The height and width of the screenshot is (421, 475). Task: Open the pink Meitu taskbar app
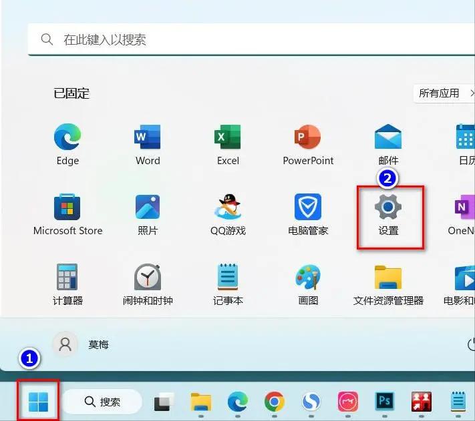(x=348, y=402)
